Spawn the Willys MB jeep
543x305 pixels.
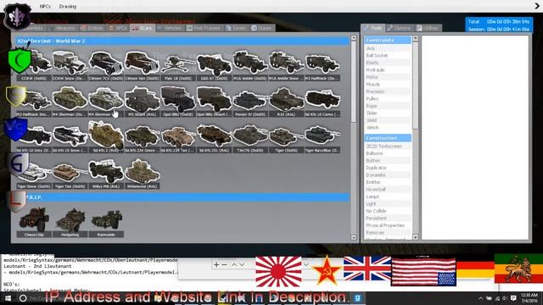coord(105,174)
